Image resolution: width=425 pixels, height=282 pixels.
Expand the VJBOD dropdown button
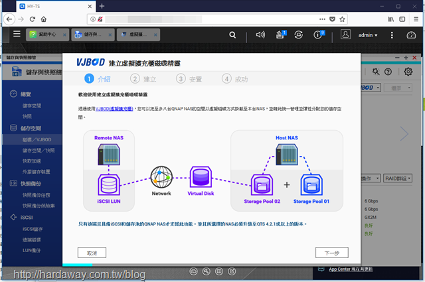371,88
